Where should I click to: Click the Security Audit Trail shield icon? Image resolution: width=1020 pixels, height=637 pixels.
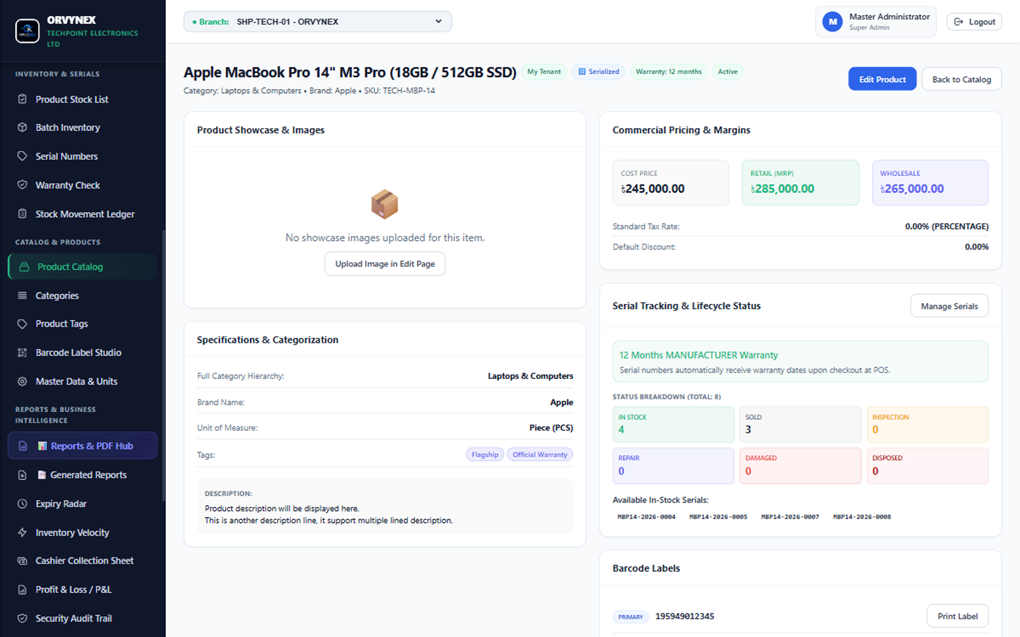click(22, 619)
